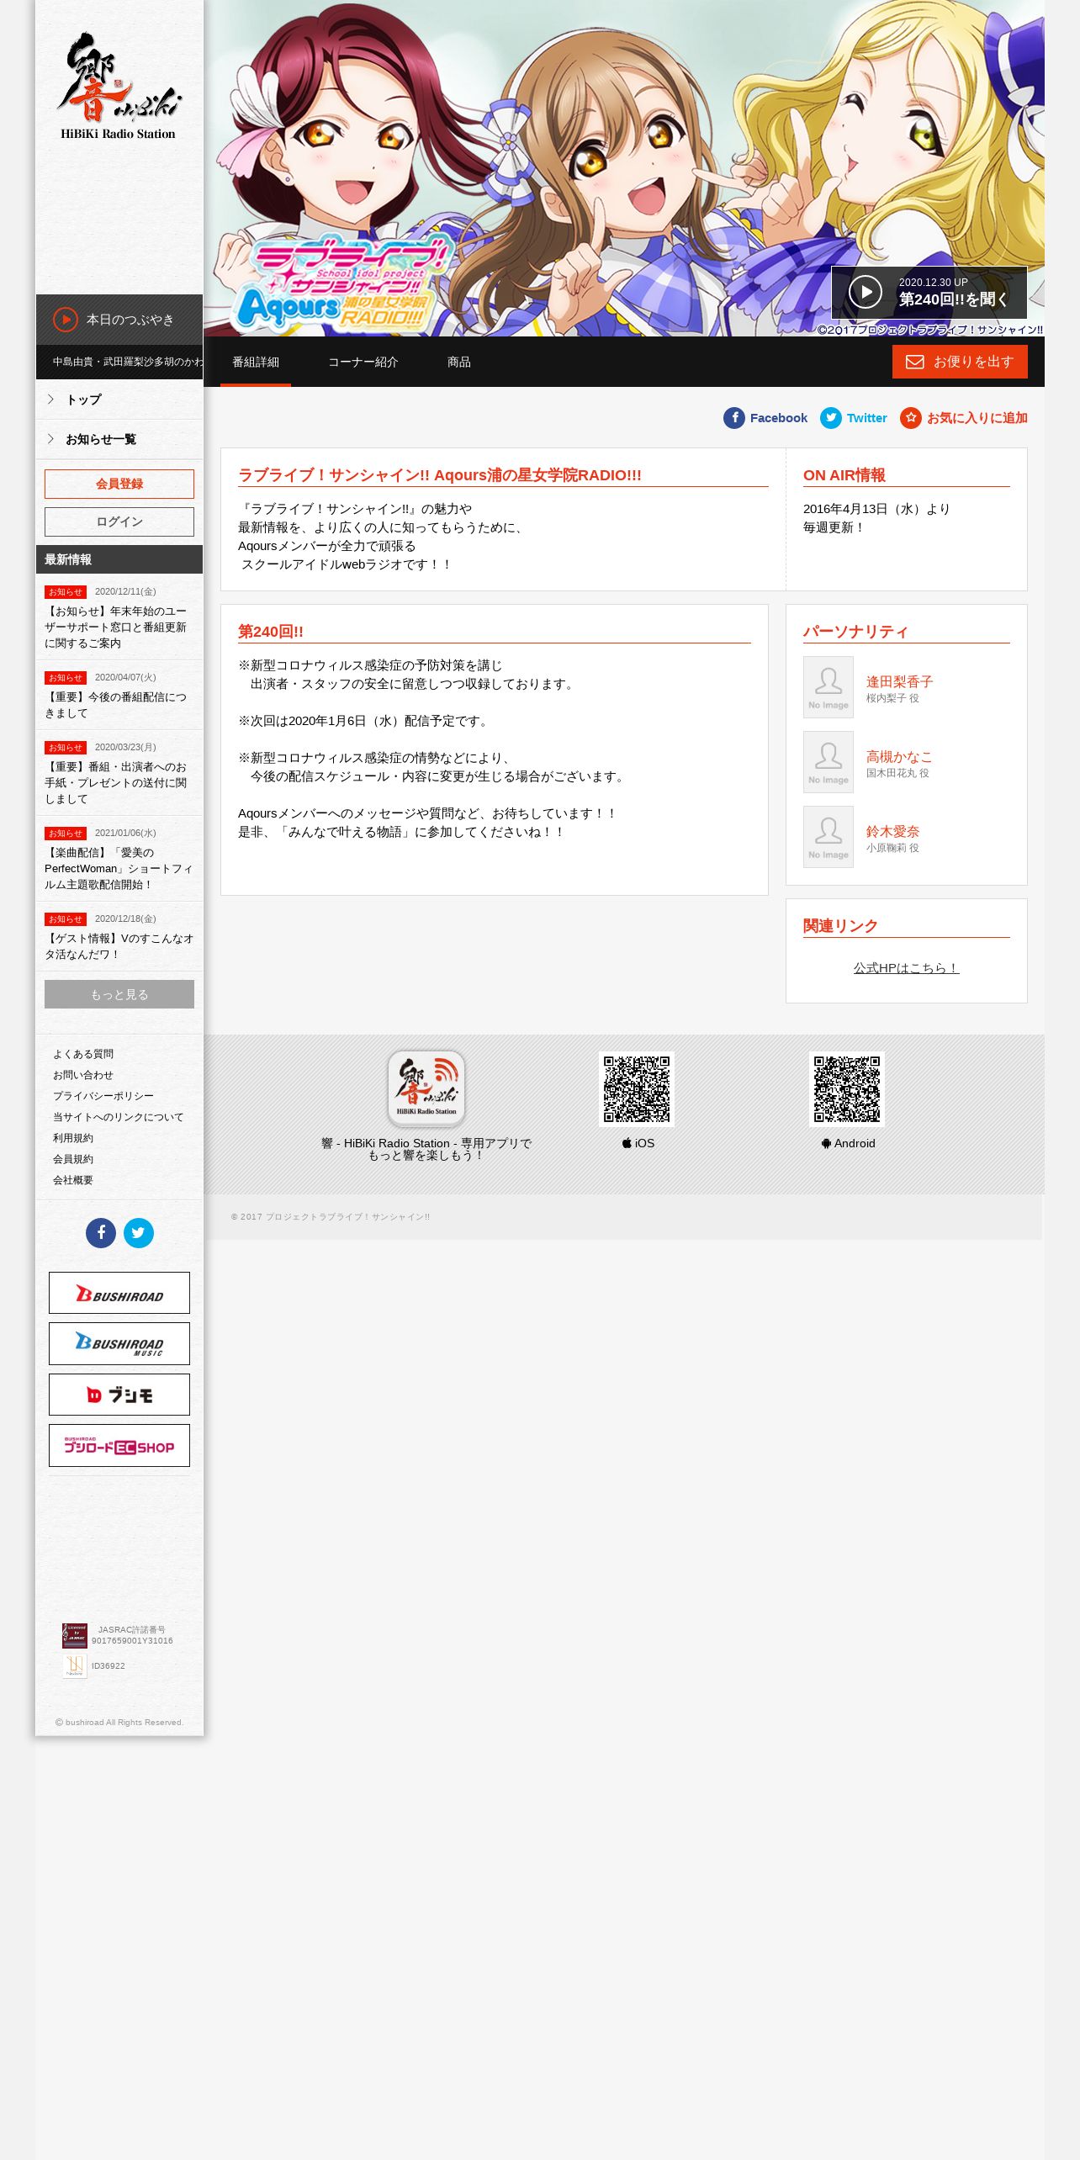Image resolution: width=1080 pixels, height=2160 pixels.
Task: Click the HiBiKi app icon
Action: coord(426,1088)
